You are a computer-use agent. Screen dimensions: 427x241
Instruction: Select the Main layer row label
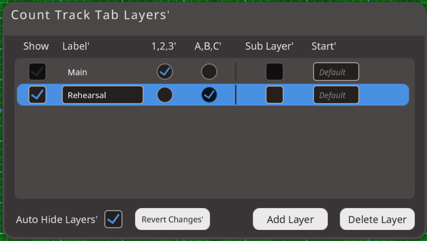(x=77, y=72)
